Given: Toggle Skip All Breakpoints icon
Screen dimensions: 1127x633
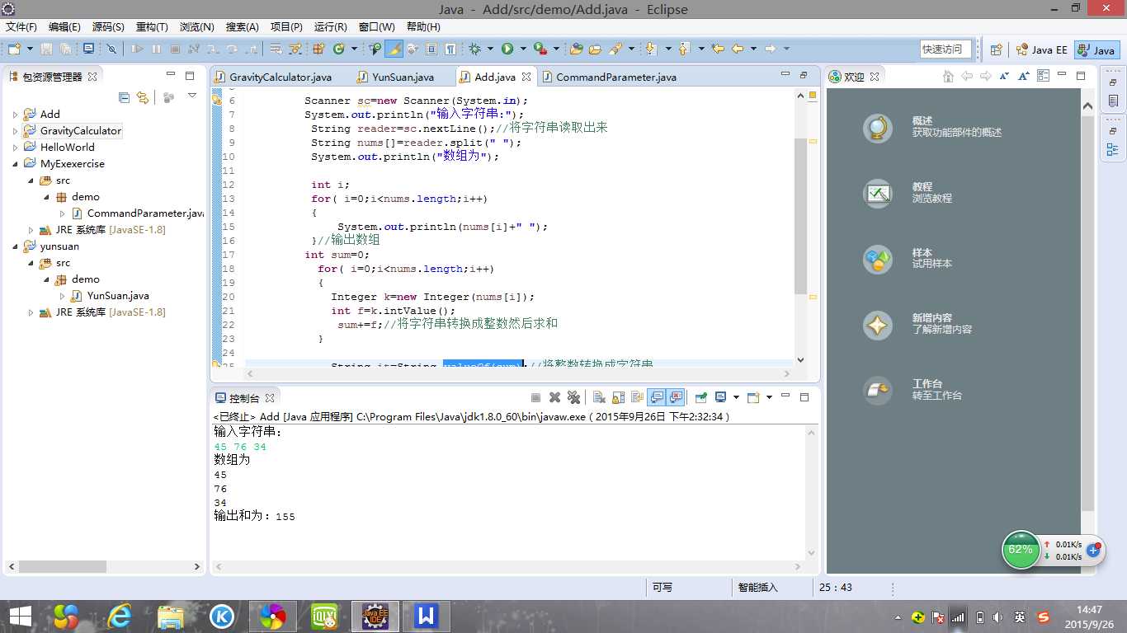Looking at the screenshot, I should (111, 49).
